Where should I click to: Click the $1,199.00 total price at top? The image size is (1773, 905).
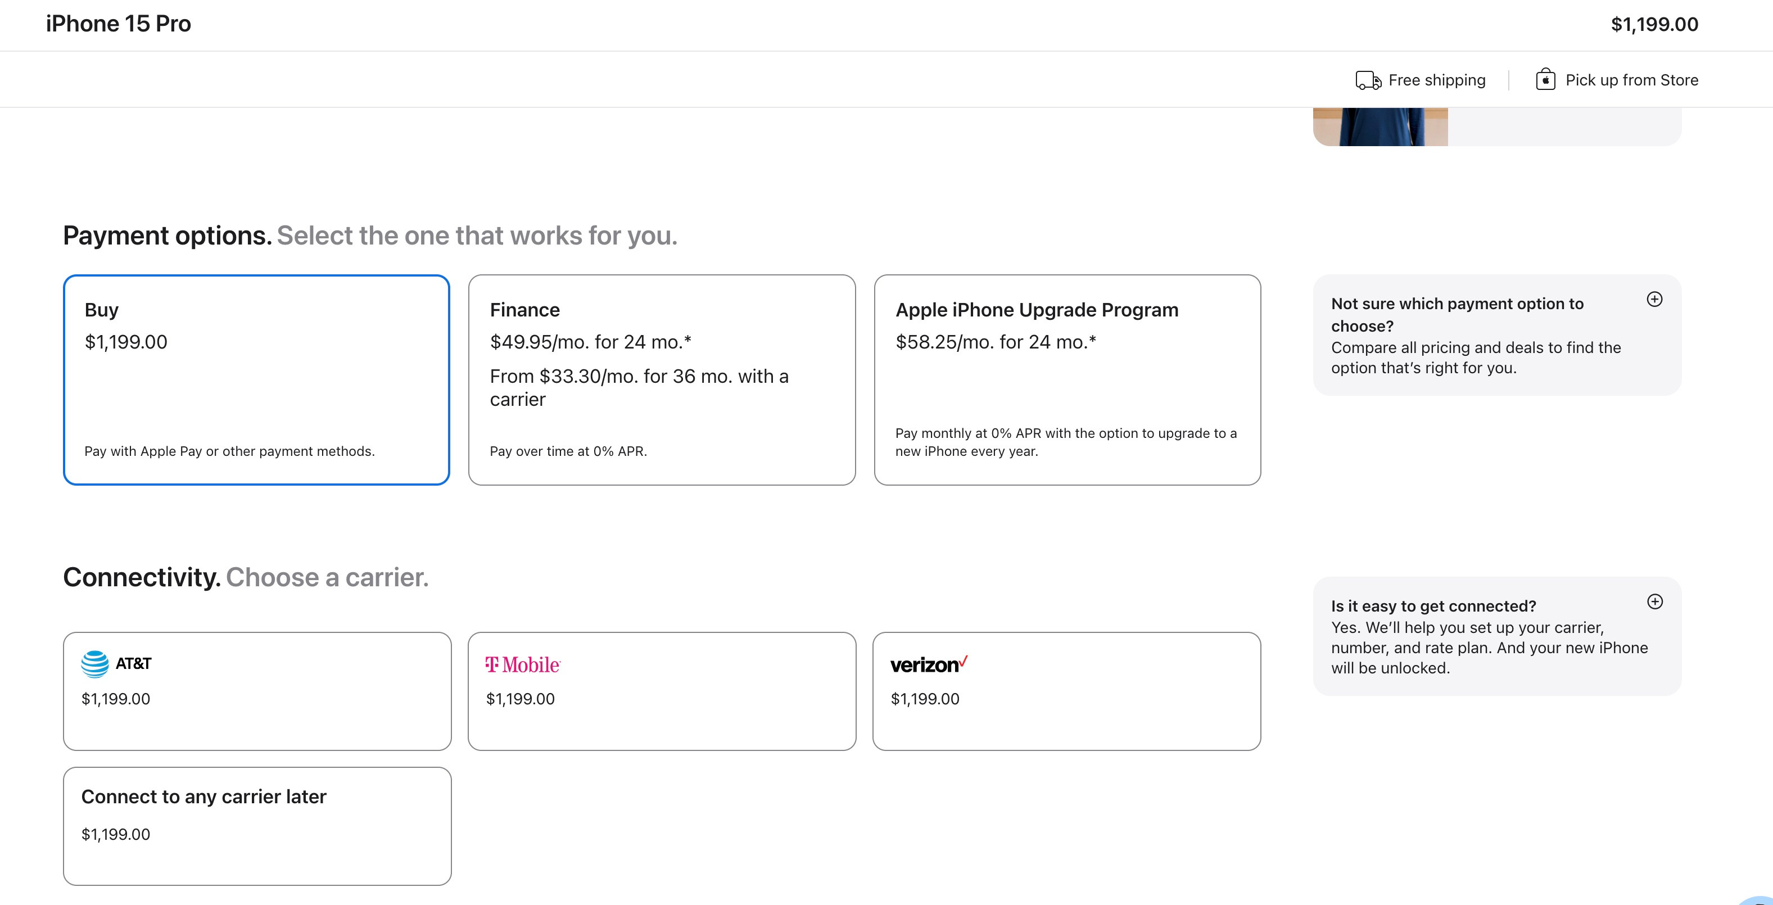click(x=1654, y=25)
